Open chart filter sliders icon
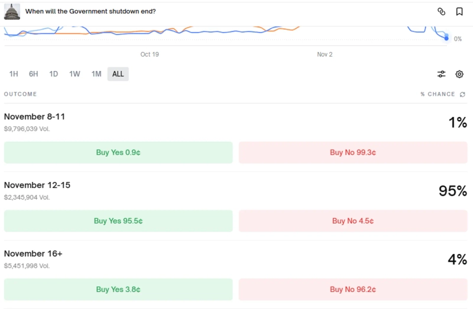The image size is (473, 309). pyautogui.click(x=441, y=74)
